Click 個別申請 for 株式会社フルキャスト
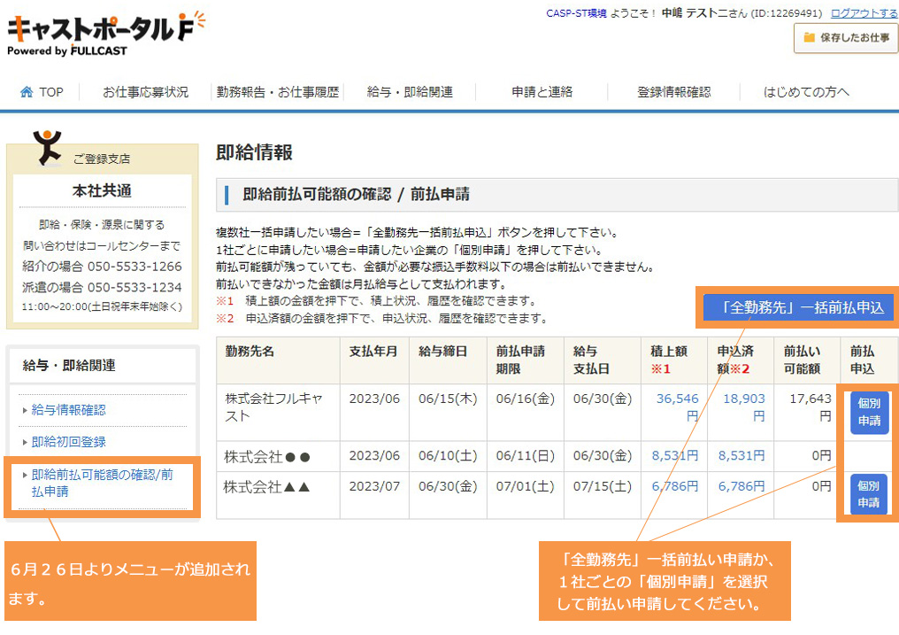 [869, 413]
